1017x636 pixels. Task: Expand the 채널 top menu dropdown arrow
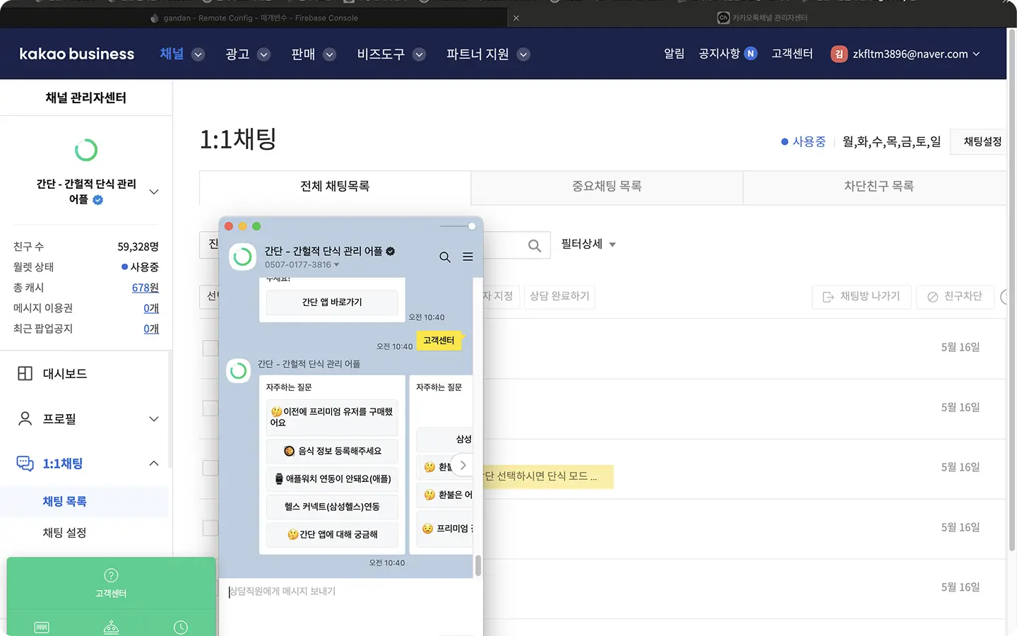(x=198, y=54)
